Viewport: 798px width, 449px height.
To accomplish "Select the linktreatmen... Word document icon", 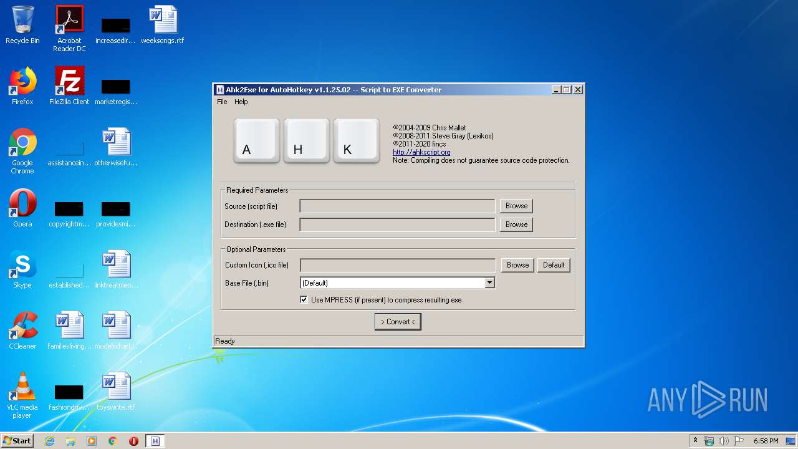I will click(x=116, y=269).
